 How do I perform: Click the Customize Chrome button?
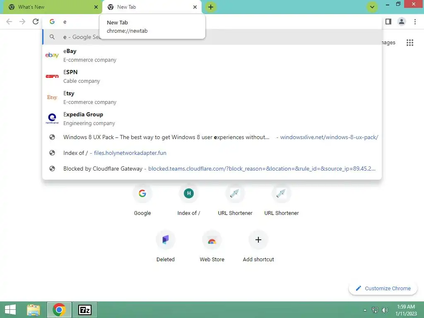383,288
